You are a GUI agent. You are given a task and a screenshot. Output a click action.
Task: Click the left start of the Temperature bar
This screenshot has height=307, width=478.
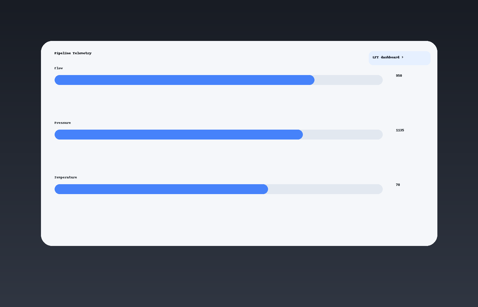[x=57, y=189]
